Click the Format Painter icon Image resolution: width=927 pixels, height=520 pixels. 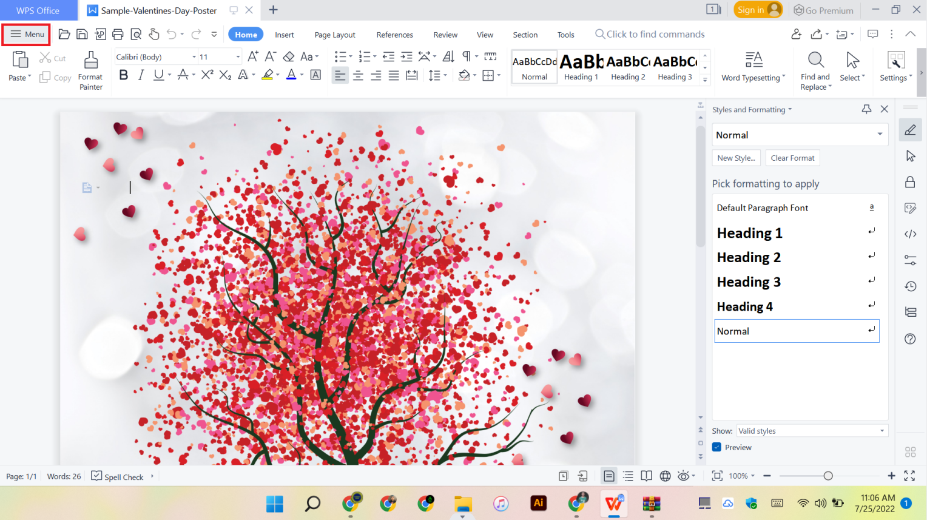90,70
